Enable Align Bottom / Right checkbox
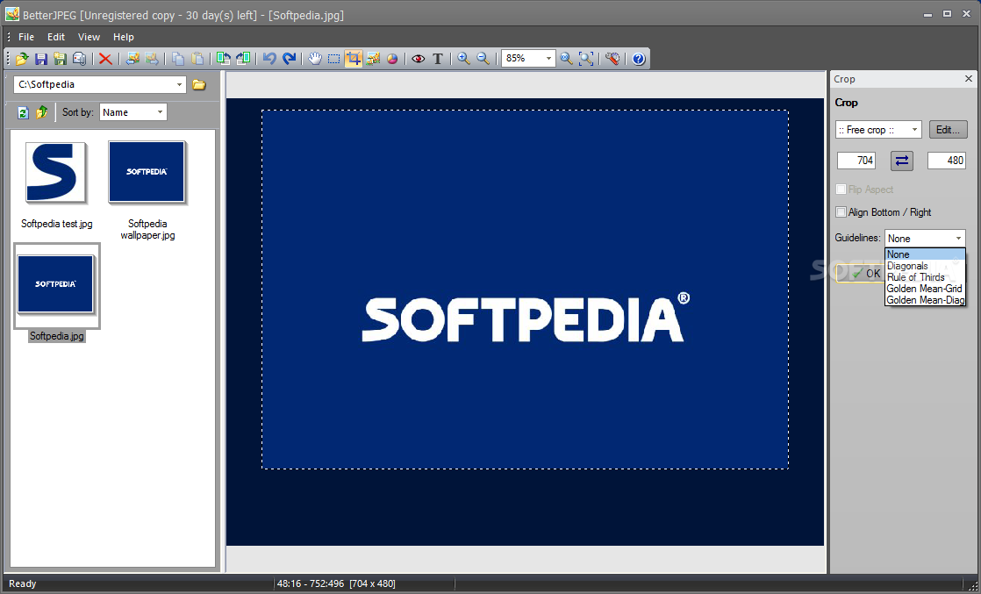 point(841,212)
